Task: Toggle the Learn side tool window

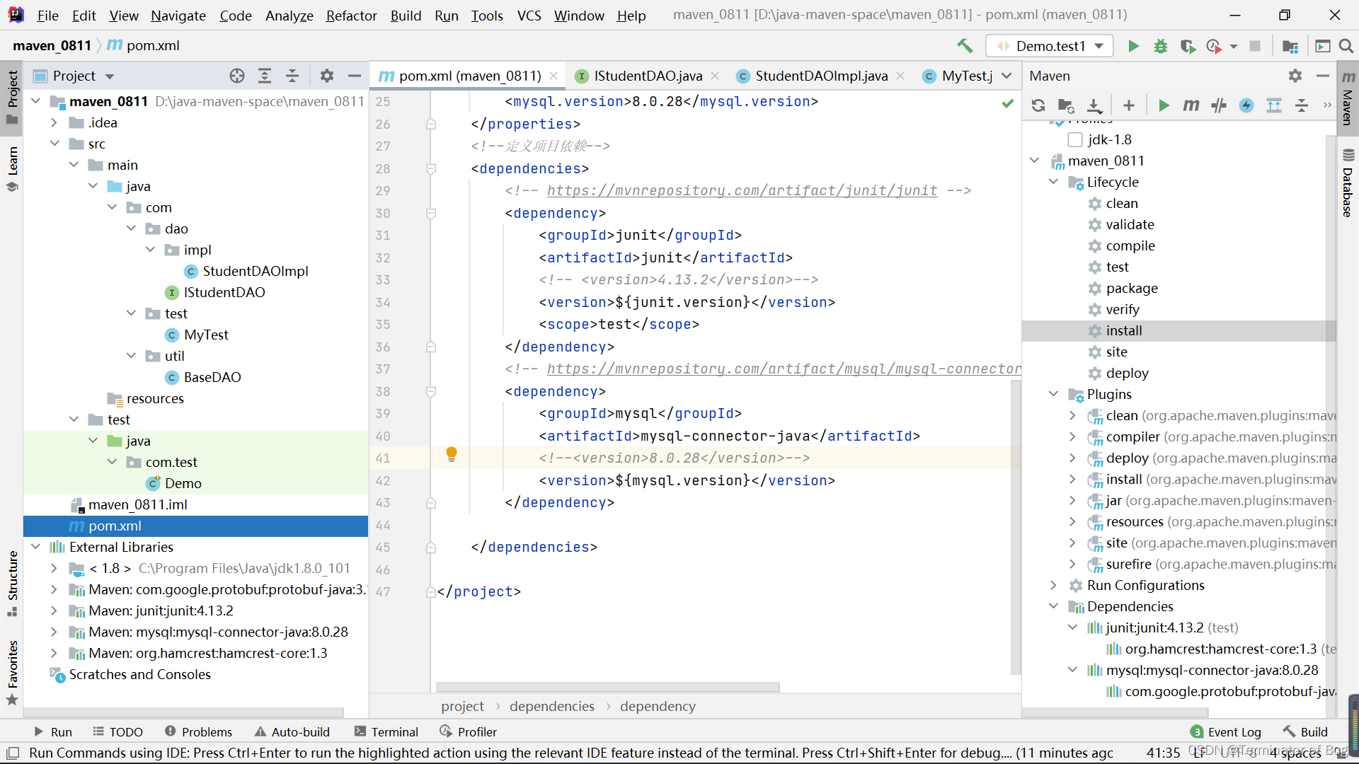Action: click(12, 169)
